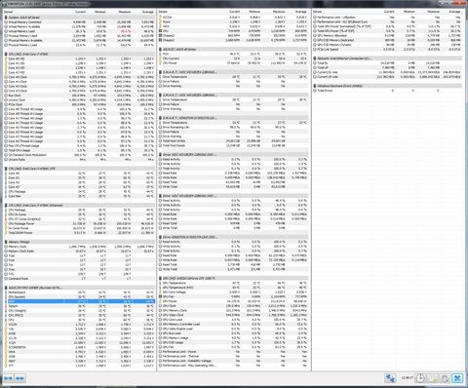
Task: Click the Sensor column header in right pane
Action: (x=317, y=12)
